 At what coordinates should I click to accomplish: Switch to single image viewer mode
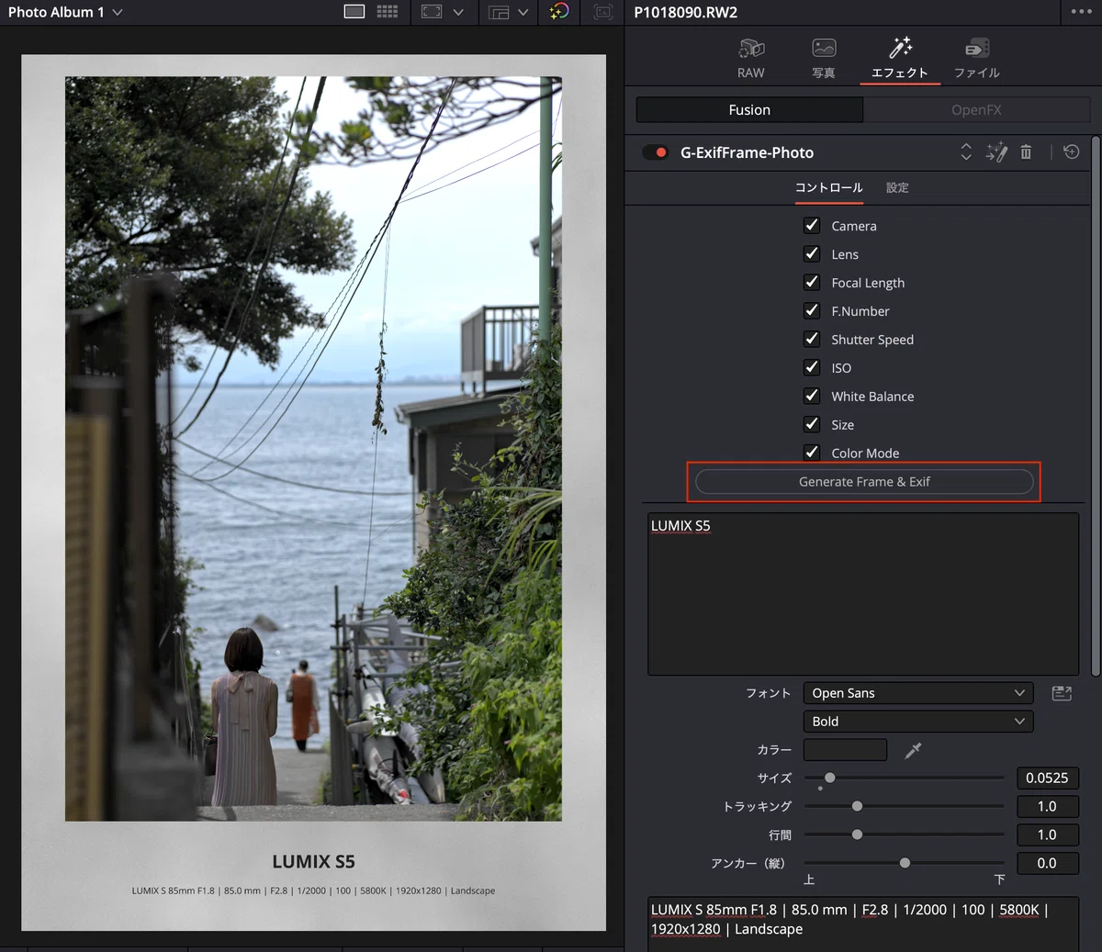click(354, 12)
